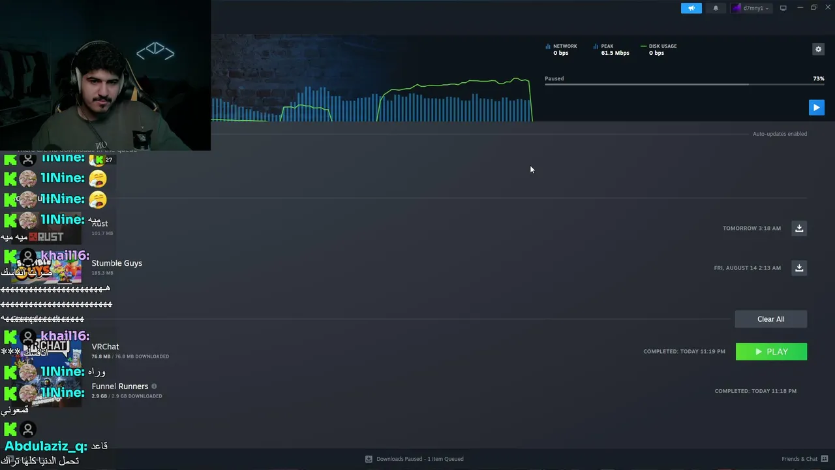Open the notifications bell

coord(716,8)
